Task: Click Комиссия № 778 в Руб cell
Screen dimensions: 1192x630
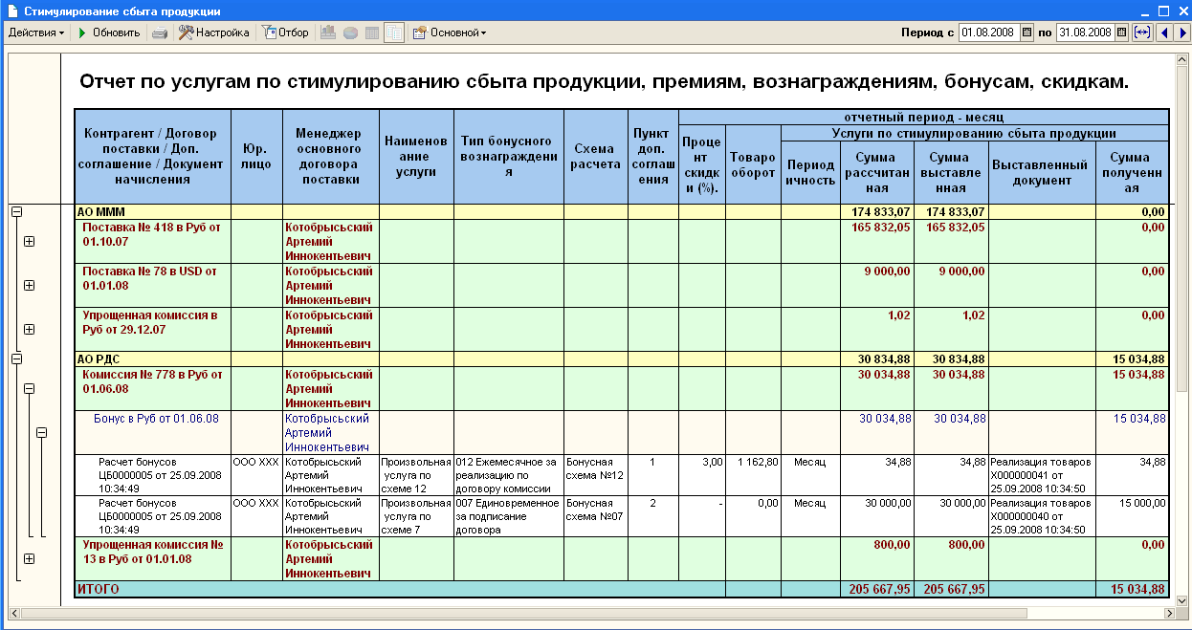Action: coord(152,389)
